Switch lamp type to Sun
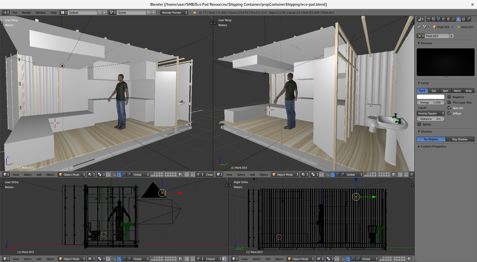The width and height of the screenshot is (477, 262). tap(434, 91)
